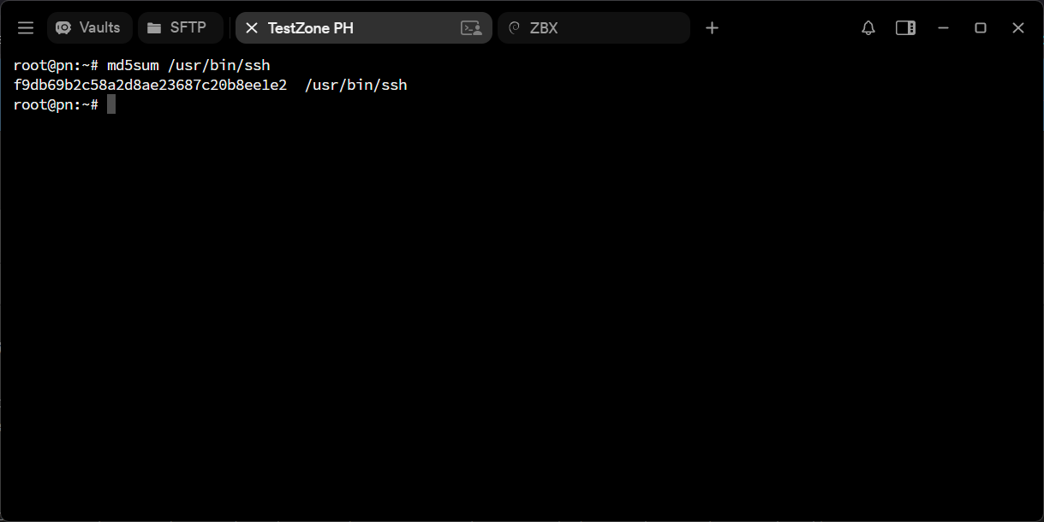The height and width of the screenshot is (522, 1044).
Task: Click the md5sum command line text
Action: [x=188, y=65]
